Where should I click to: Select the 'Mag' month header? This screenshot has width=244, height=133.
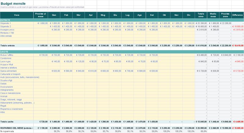[x=103, y=15]
